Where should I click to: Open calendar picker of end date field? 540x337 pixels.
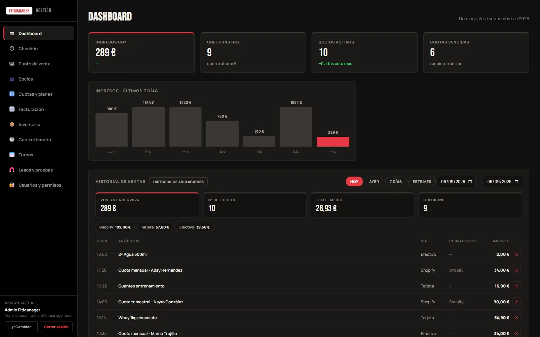tap(516, 182)
